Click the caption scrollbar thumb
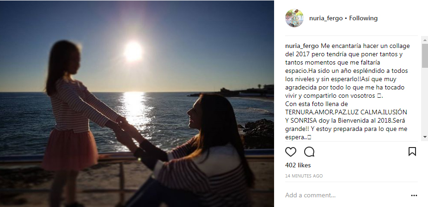The width and height of the screenshot is (428, 207). pos(425,55)
